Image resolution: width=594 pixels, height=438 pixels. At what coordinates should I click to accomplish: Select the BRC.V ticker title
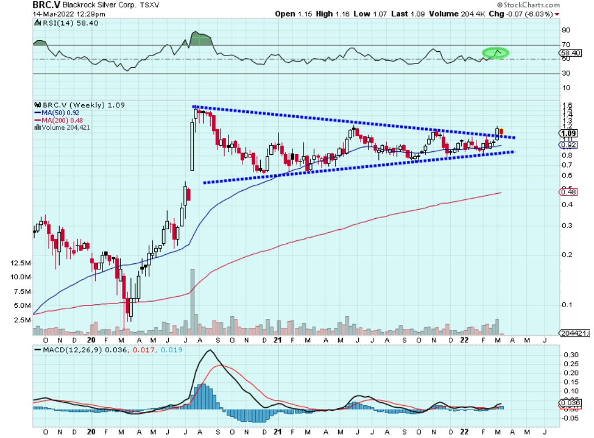[x=46, y=5]
